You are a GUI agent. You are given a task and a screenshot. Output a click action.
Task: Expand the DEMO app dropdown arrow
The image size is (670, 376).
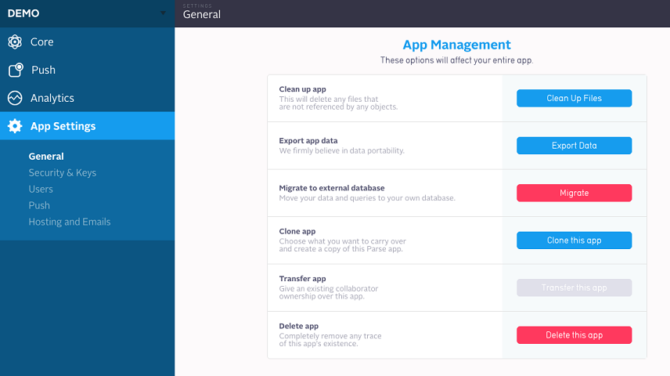point(163,13)
